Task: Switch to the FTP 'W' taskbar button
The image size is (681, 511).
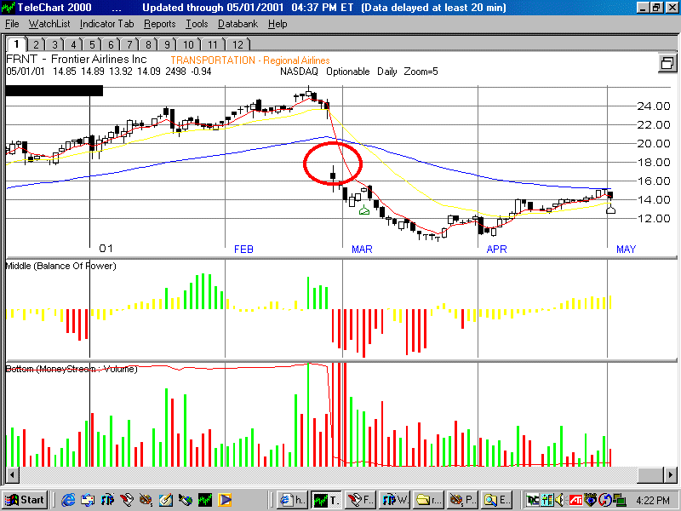Action: (395, 500)
